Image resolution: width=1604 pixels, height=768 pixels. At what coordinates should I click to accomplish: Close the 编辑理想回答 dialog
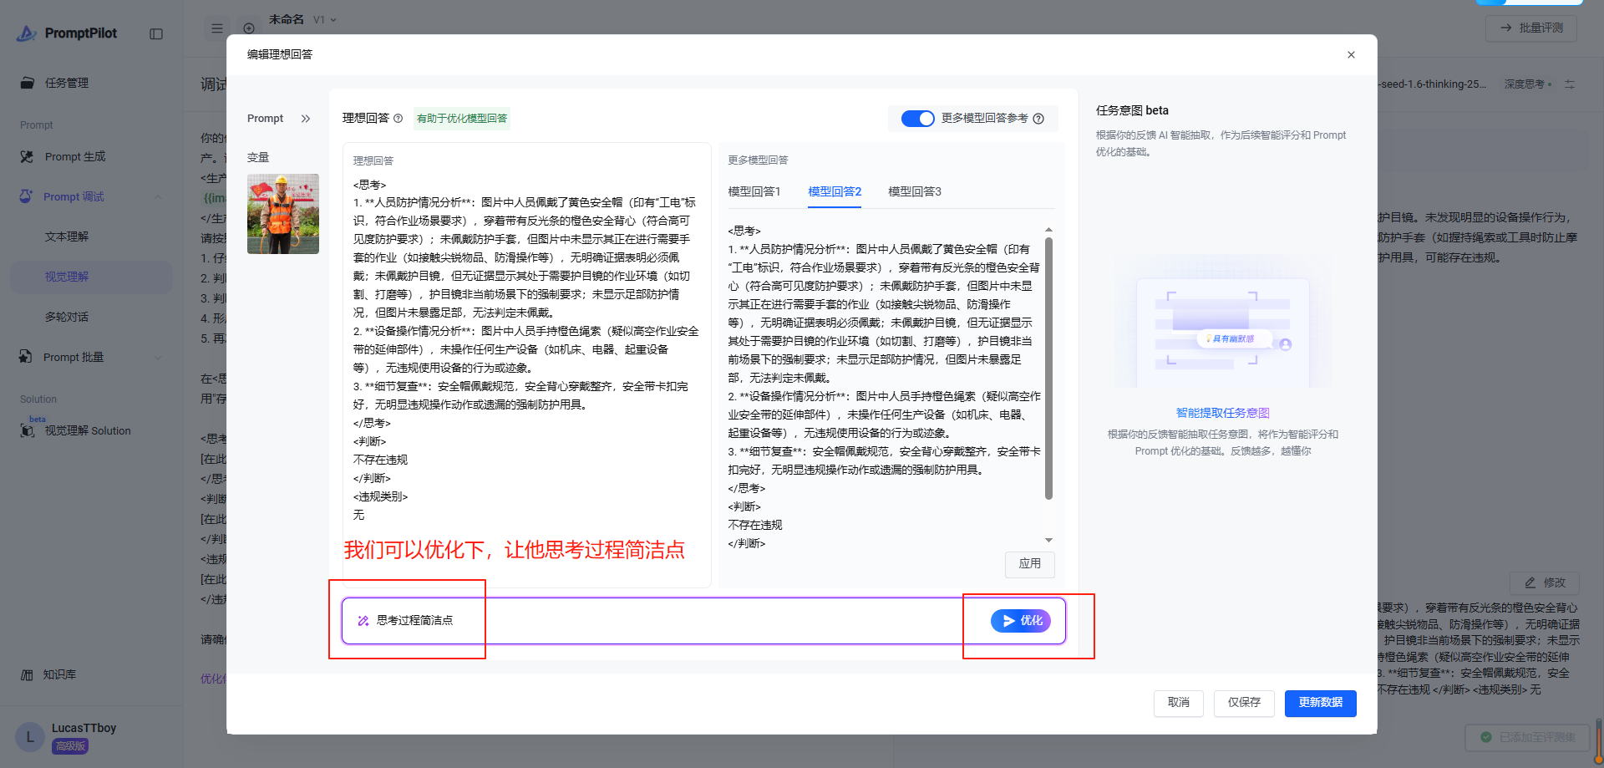click(x=1351, y=55)
